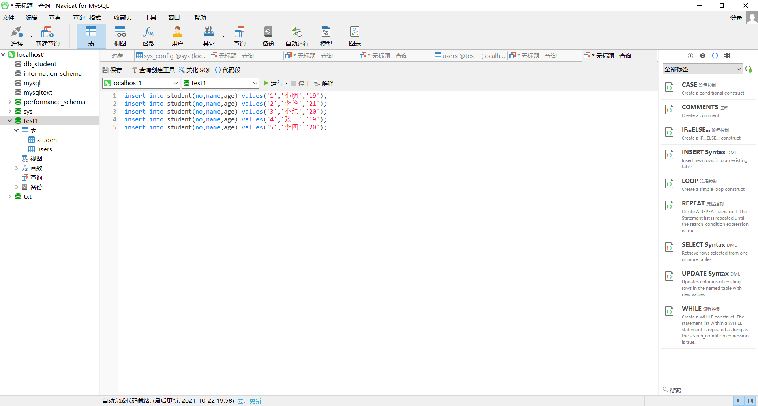
Task: Click the 解释 Explain button
Action: click(x=324, y=83)
